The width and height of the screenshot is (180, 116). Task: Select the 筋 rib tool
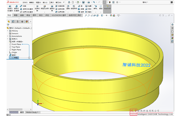click(x=80, y=6)
